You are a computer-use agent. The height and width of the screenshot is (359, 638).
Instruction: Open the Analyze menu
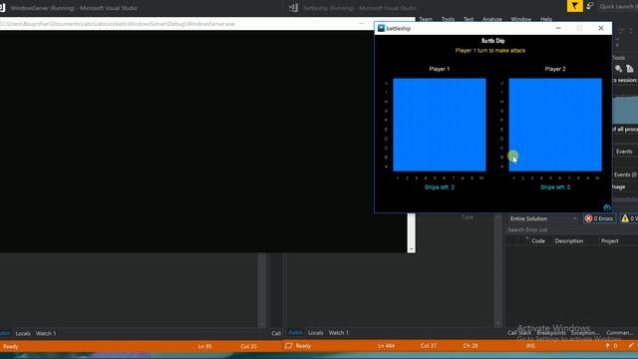click(x=491, y=19)
